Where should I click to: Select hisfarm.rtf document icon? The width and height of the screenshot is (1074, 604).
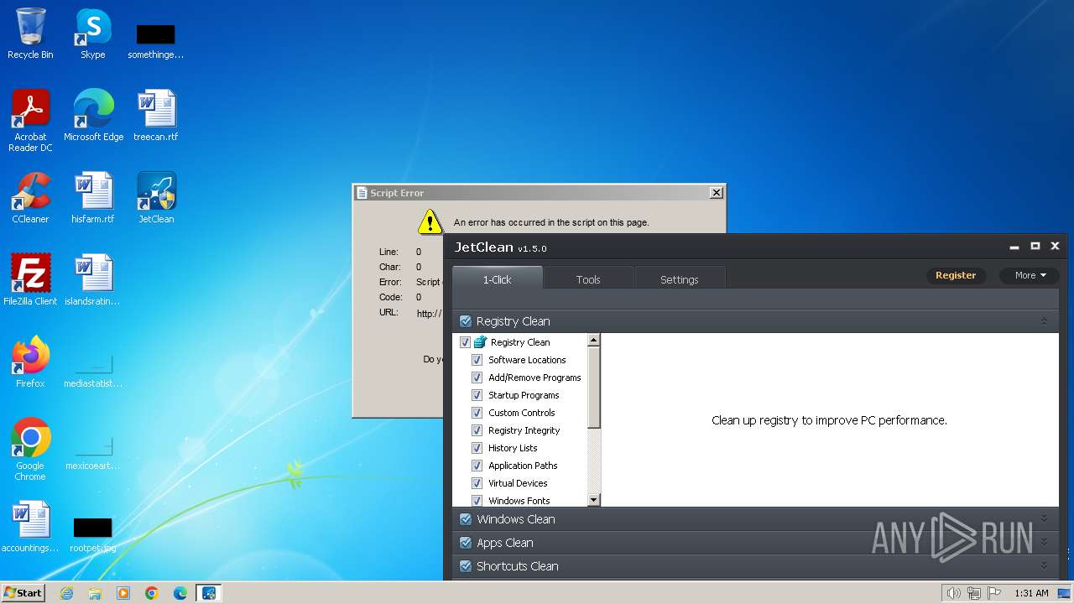point(93,198)
